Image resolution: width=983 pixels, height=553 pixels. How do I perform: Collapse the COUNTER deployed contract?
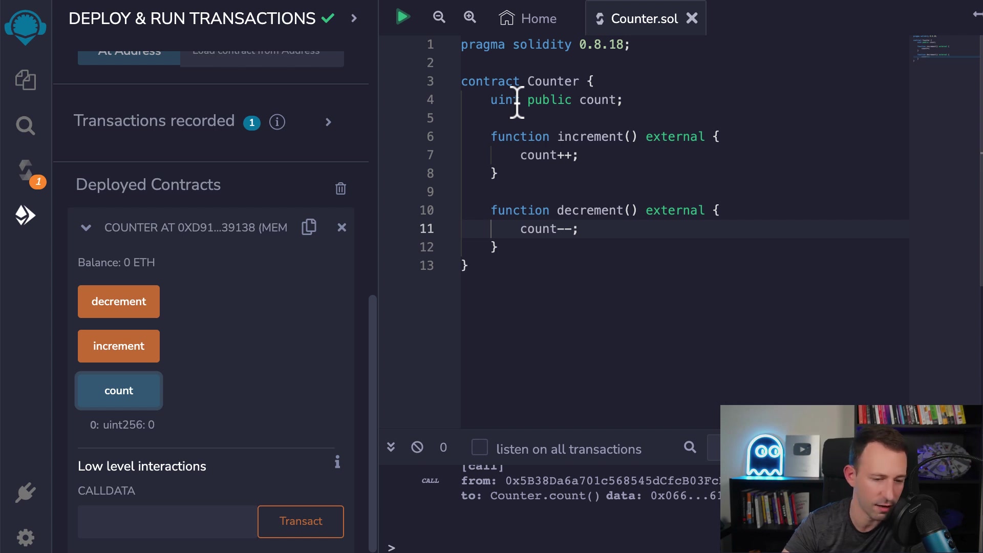(x=86, y=228)
